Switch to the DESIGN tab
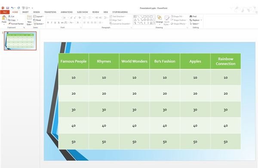The width and height of the screenshot is (258, 168). coord(37,12)
